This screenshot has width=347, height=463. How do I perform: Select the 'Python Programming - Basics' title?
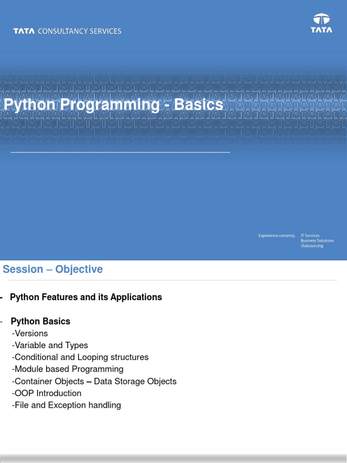click(113, 105)
